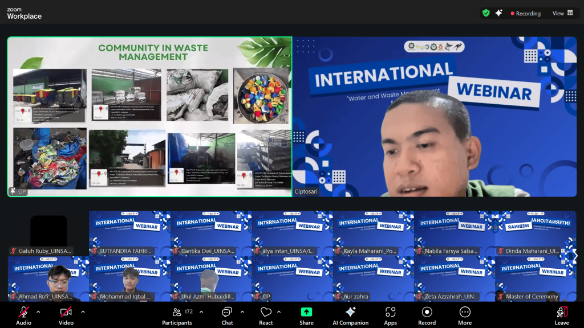The height and width of the screenshot is (328, 584).
Task: Click the Recording indicator
Action: (x=525, y=13)
